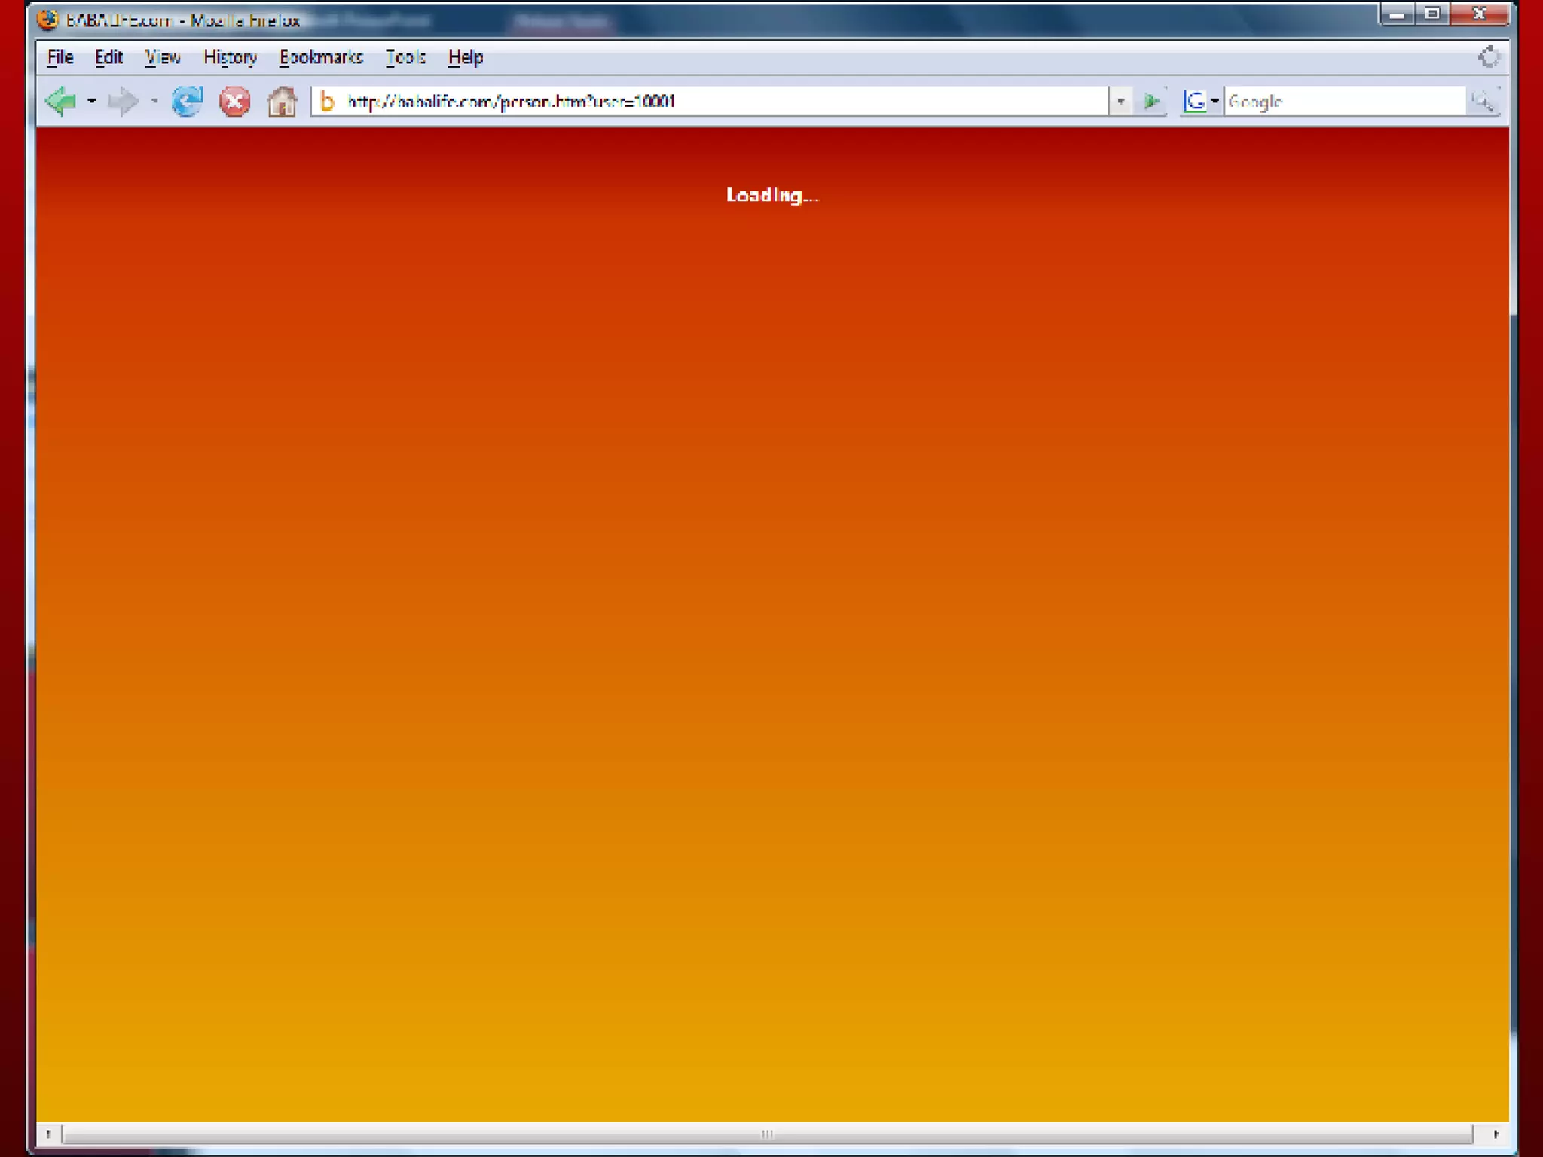Click the search magnifier icon

[x=1483, y=101]
